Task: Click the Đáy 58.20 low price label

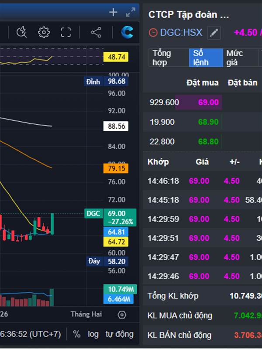Action: click(107, 261)
